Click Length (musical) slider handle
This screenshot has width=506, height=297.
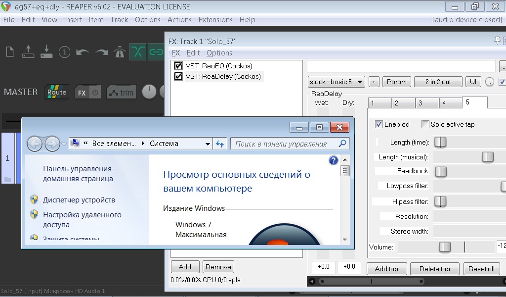488,157
